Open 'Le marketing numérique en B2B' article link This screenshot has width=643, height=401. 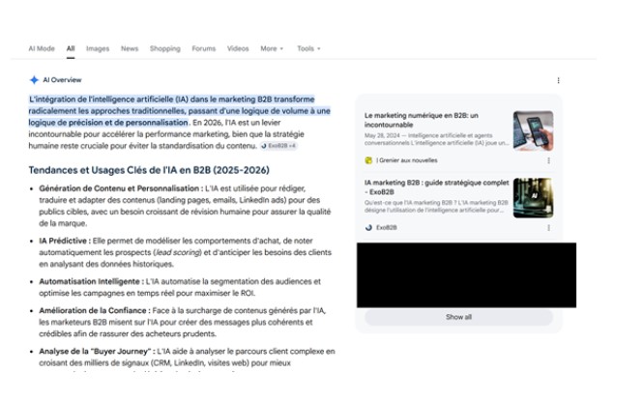(x=422, y=120)
